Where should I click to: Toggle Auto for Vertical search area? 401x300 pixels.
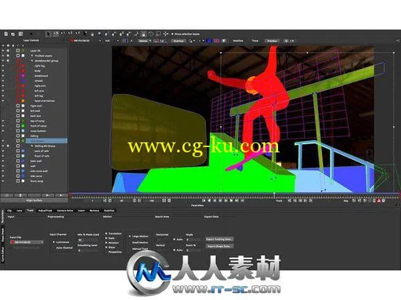[x=174, y=250]
